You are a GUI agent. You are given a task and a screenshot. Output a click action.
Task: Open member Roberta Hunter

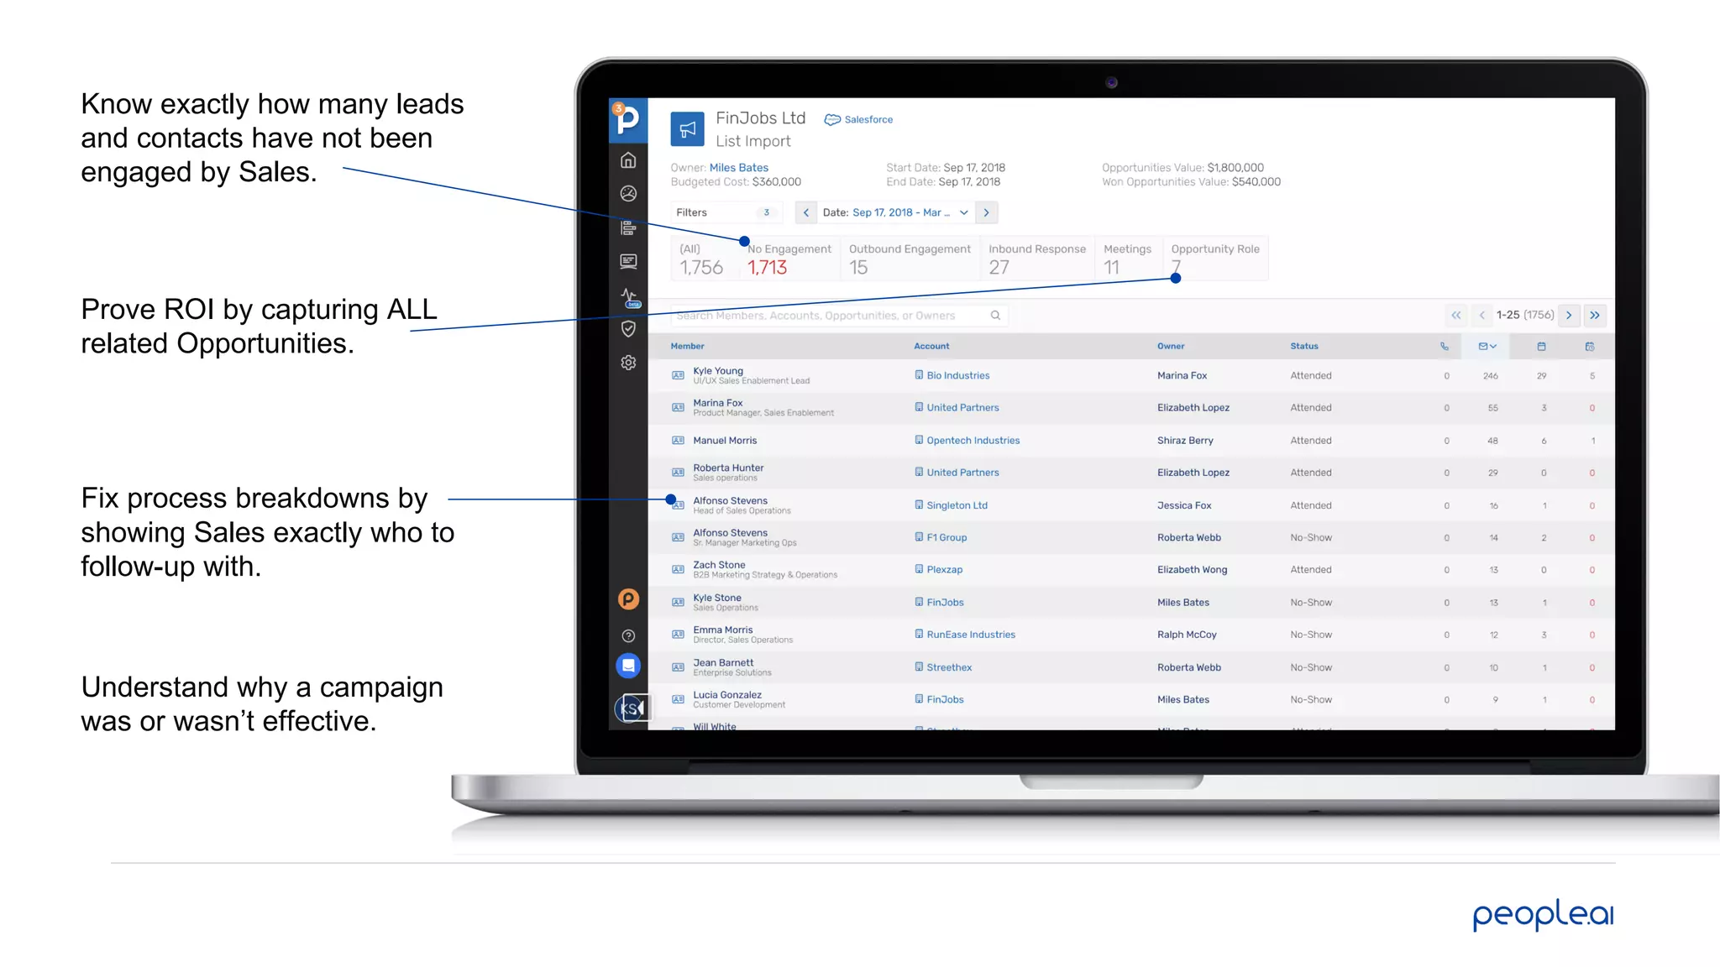click(728, 468)
